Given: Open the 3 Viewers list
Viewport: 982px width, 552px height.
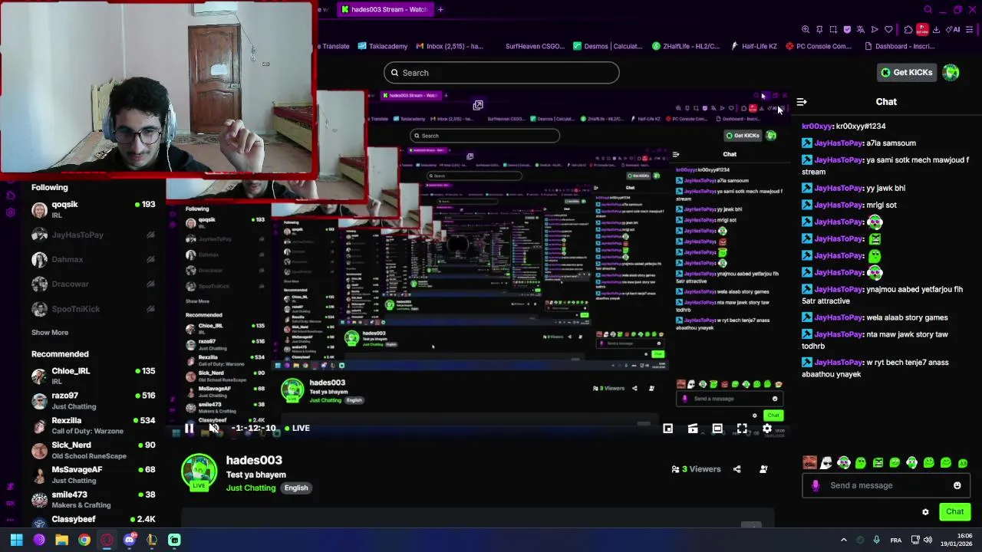Looking at the screenshot, I should point(696,469).
